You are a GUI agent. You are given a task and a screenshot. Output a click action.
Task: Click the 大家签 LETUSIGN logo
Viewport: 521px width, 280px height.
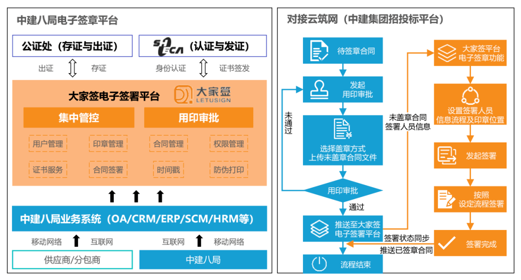[202, 94]
